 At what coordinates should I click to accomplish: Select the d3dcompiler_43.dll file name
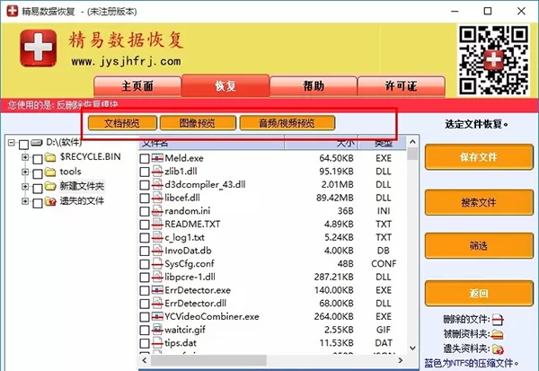(205, 185)
